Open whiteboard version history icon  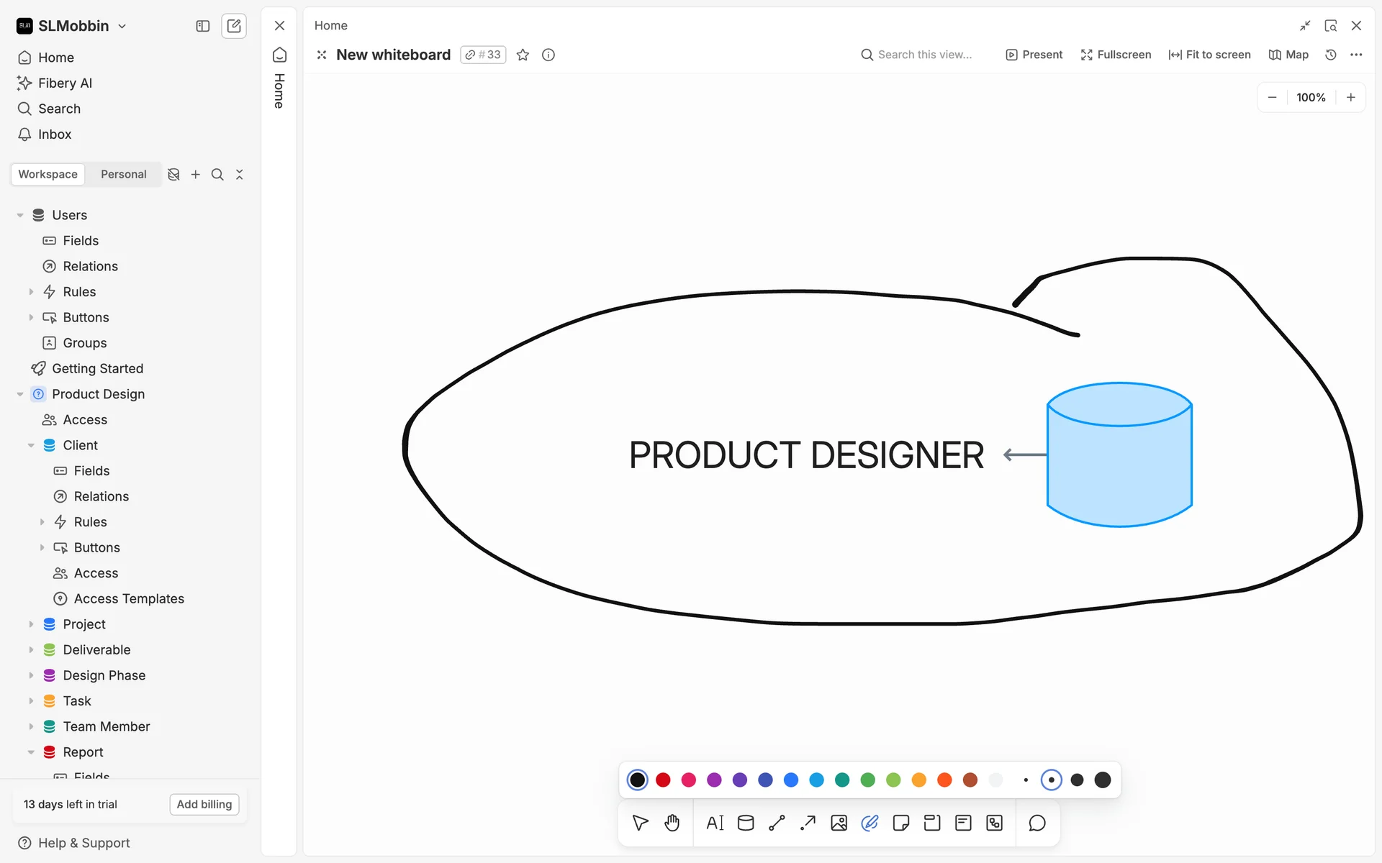tap(1331, 55)
